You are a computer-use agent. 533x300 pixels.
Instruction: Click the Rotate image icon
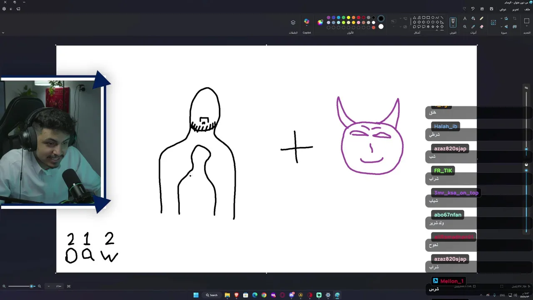coord(506,18)
